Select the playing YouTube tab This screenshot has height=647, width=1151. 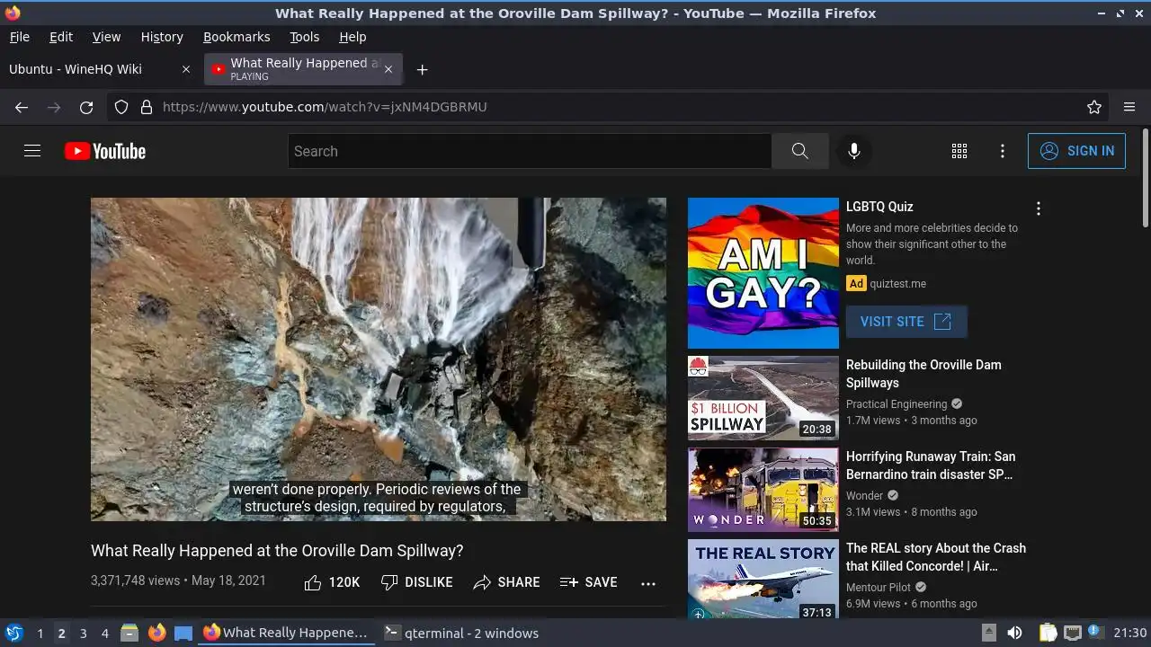(x=303, y=69)
